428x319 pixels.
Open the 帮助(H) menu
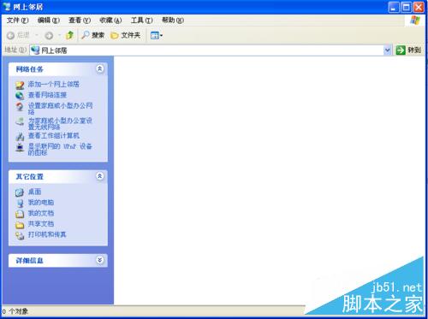pyautogui.click(x=173, y=21)
